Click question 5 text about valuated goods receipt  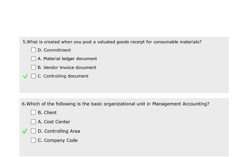[x=112, y=42]
